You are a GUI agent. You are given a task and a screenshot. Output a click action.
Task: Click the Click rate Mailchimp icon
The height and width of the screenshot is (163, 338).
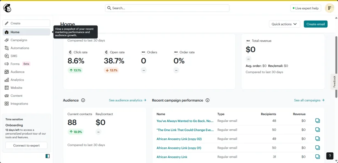[70, 52]
